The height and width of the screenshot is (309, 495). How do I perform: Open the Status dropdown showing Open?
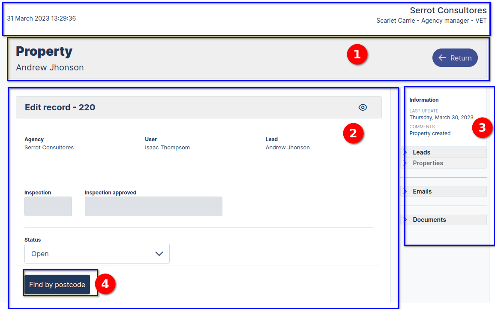pyautogui.click(x=97, y=254)
